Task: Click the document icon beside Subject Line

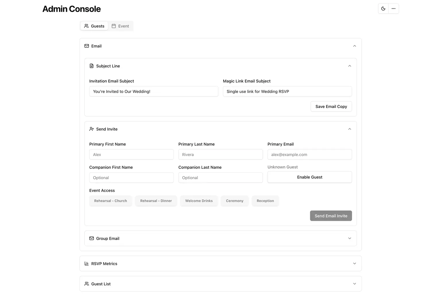Action: [92, 66]
